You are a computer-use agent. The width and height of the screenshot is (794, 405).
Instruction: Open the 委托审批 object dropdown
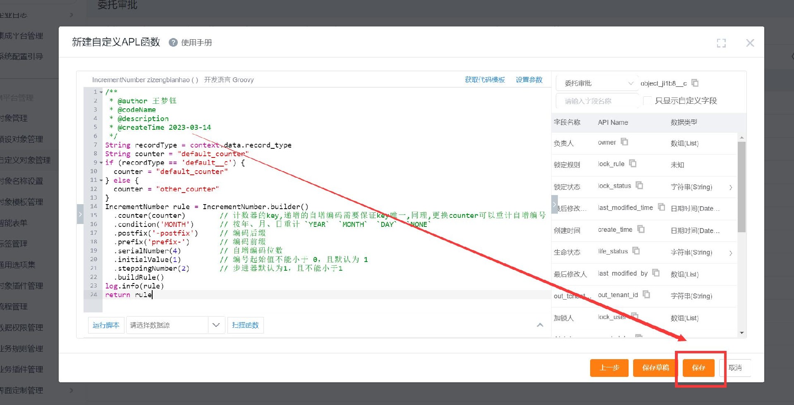[x=597, y=83]
